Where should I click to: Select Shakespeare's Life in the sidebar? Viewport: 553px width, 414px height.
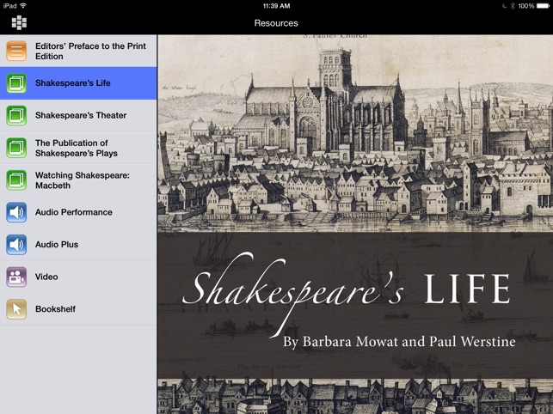point(78,83)
